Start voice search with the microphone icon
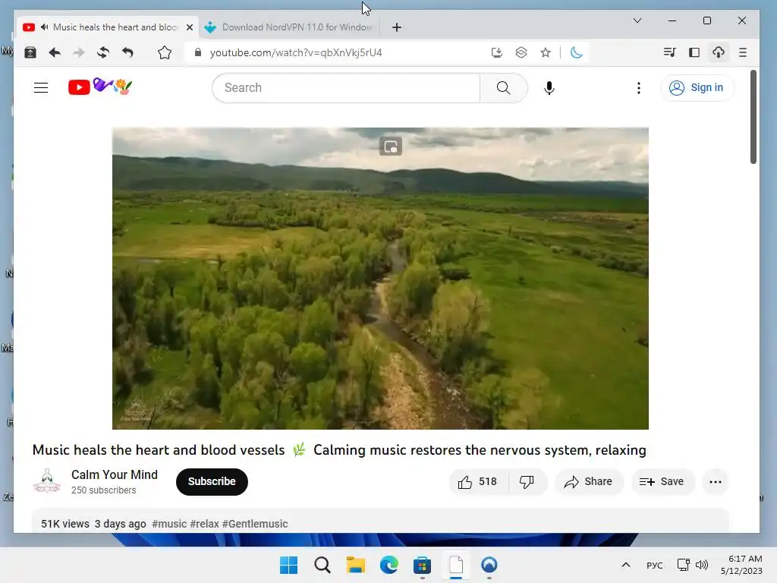 coord(549,88)
